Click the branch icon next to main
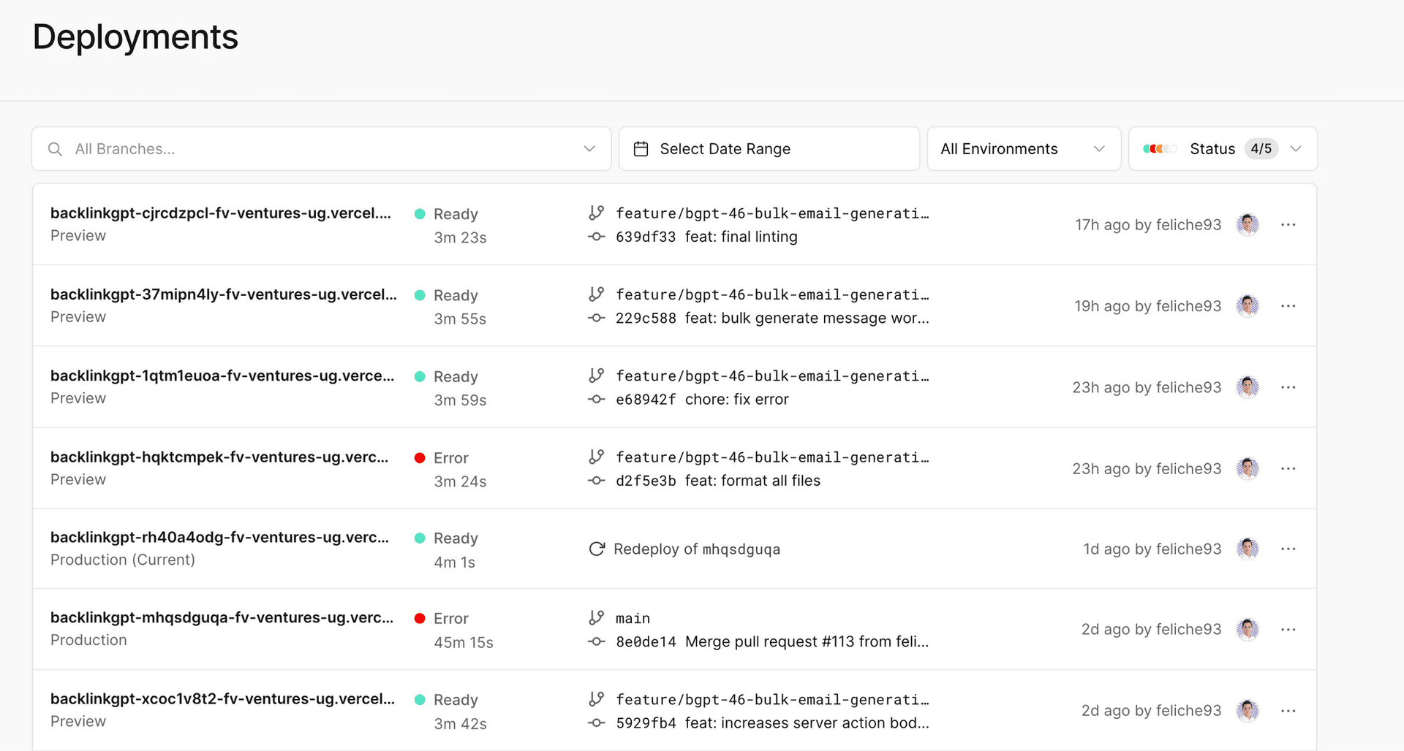 [x=597, y=617]
